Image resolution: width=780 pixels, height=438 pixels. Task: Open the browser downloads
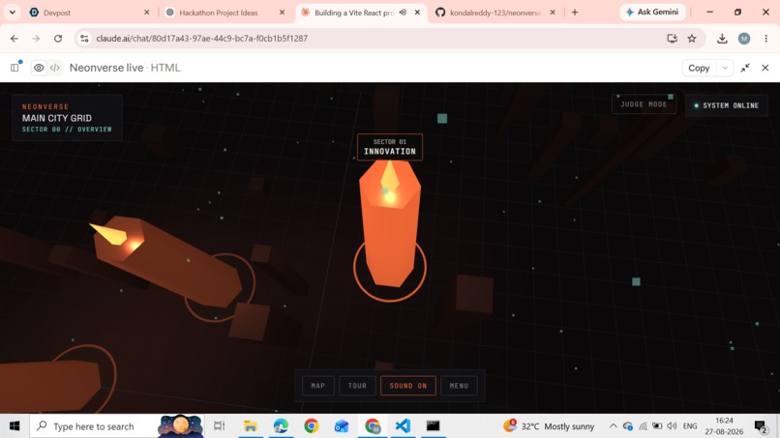point(722,39)
